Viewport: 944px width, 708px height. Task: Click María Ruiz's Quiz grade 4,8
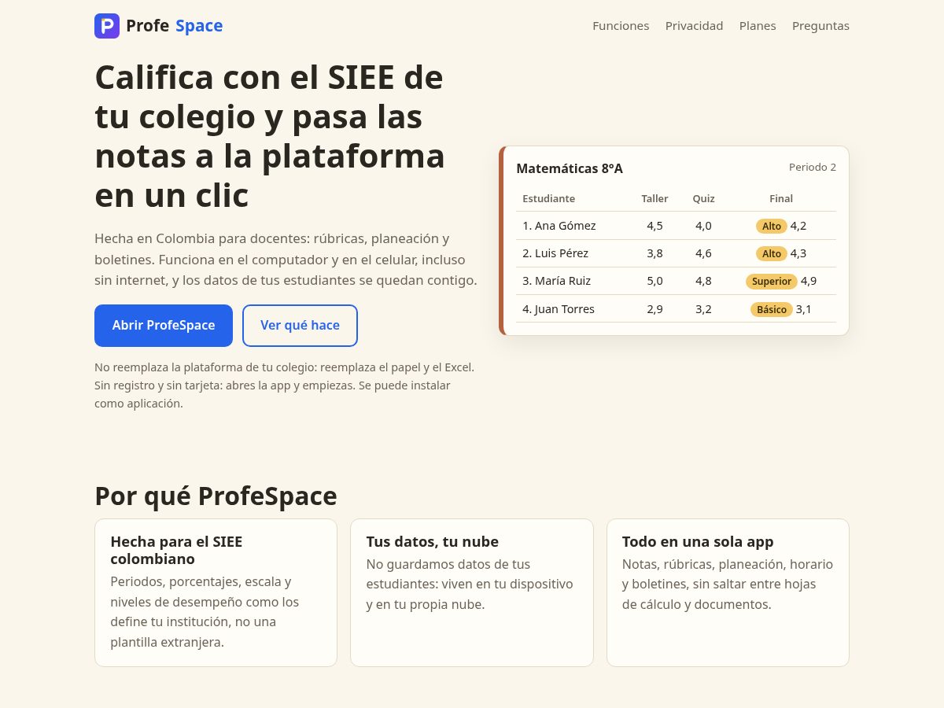(703, 281)
